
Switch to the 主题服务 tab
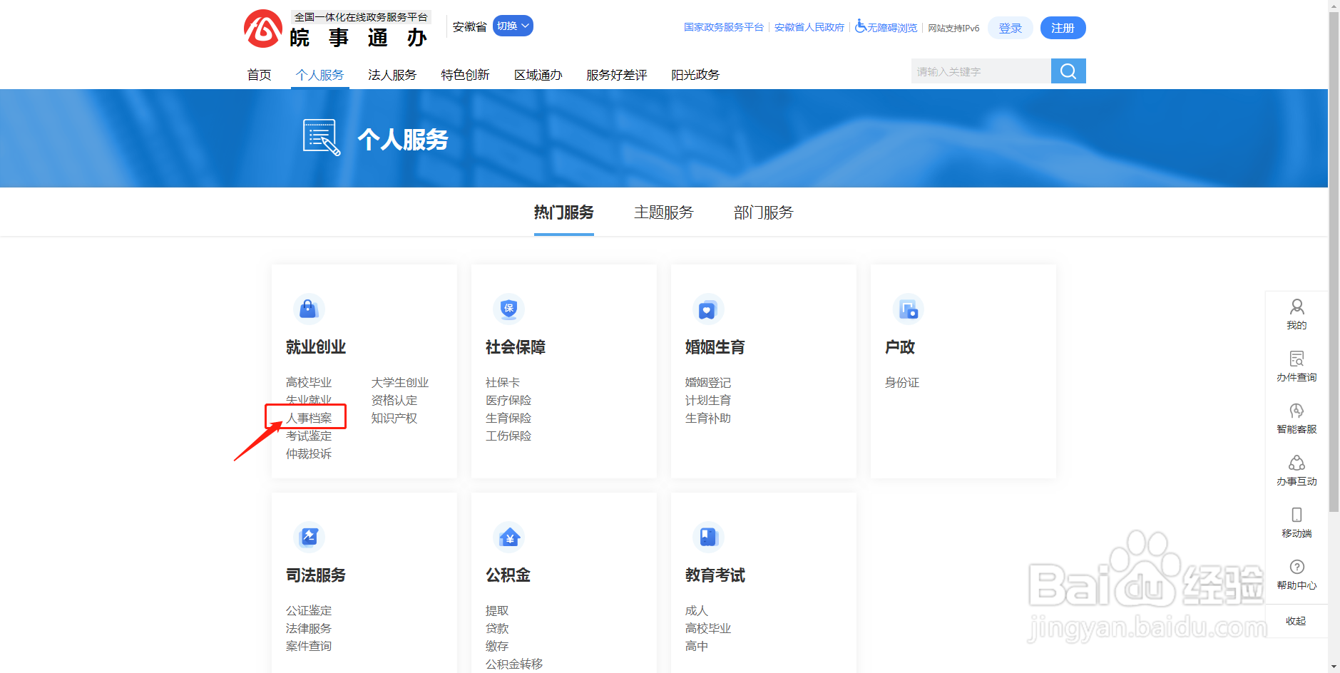pos(663,212)
